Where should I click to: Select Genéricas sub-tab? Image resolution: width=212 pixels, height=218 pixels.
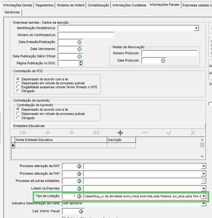click(x=12, y=12)
